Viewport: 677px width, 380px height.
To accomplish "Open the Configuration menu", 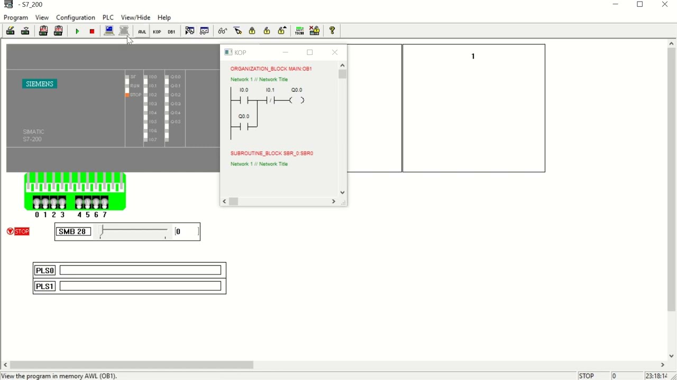I will pyautogui.click(x=76, y=17).
